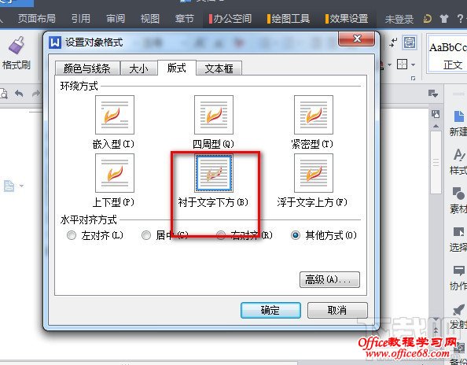Choose the 四周型 wrapping style icon

[x=214, y=115]
